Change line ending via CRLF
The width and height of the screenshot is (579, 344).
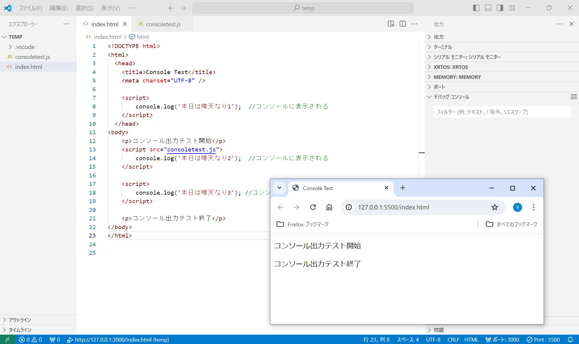(x=453, y=339)
